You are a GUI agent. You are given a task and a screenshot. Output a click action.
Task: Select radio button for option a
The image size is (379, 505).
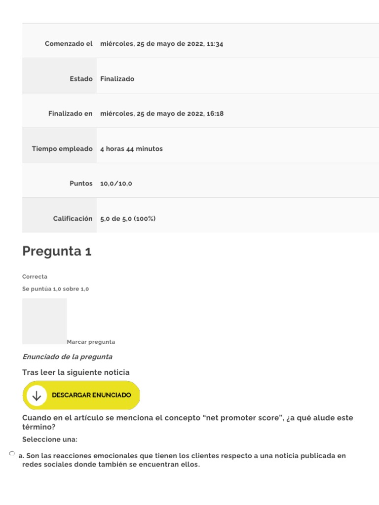(12, 454)
